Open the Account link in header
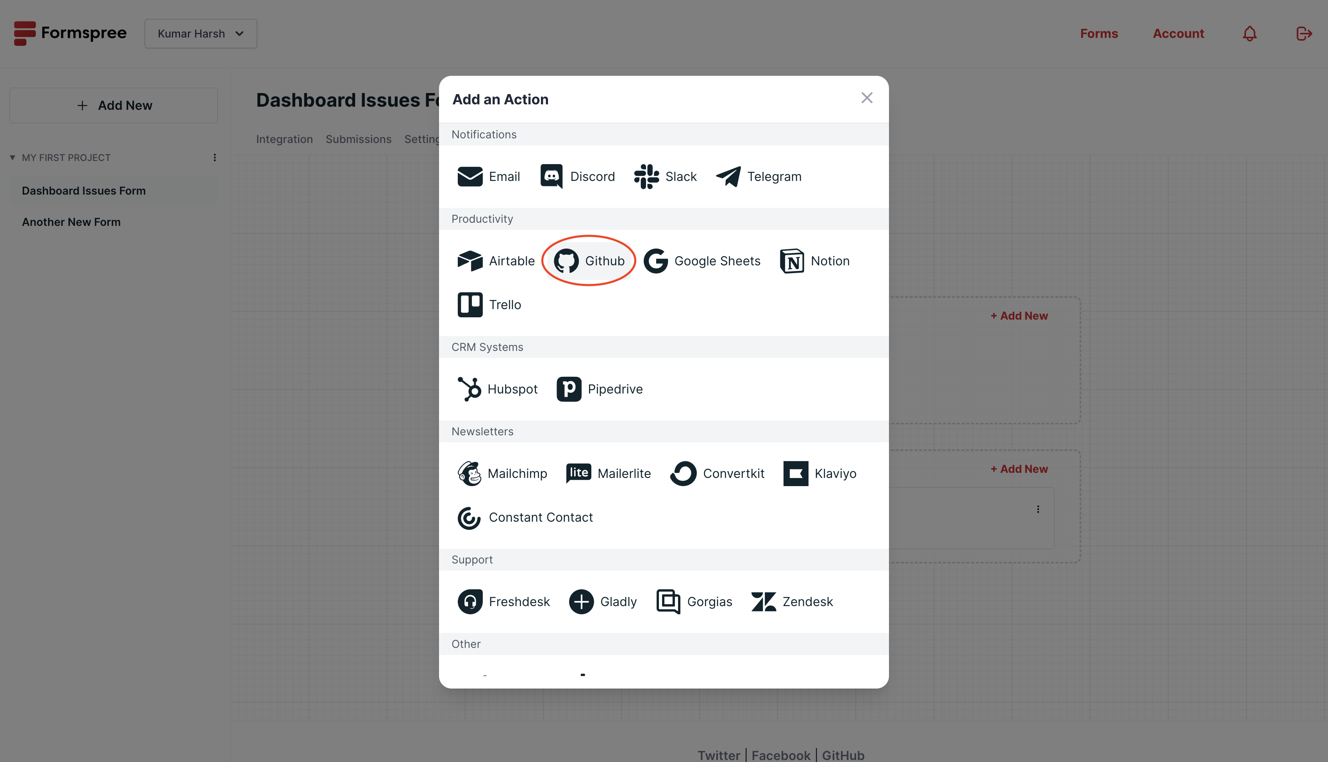Image resolution: width=1328 pixels, height=762 pixels. [x=1178, y=34]
